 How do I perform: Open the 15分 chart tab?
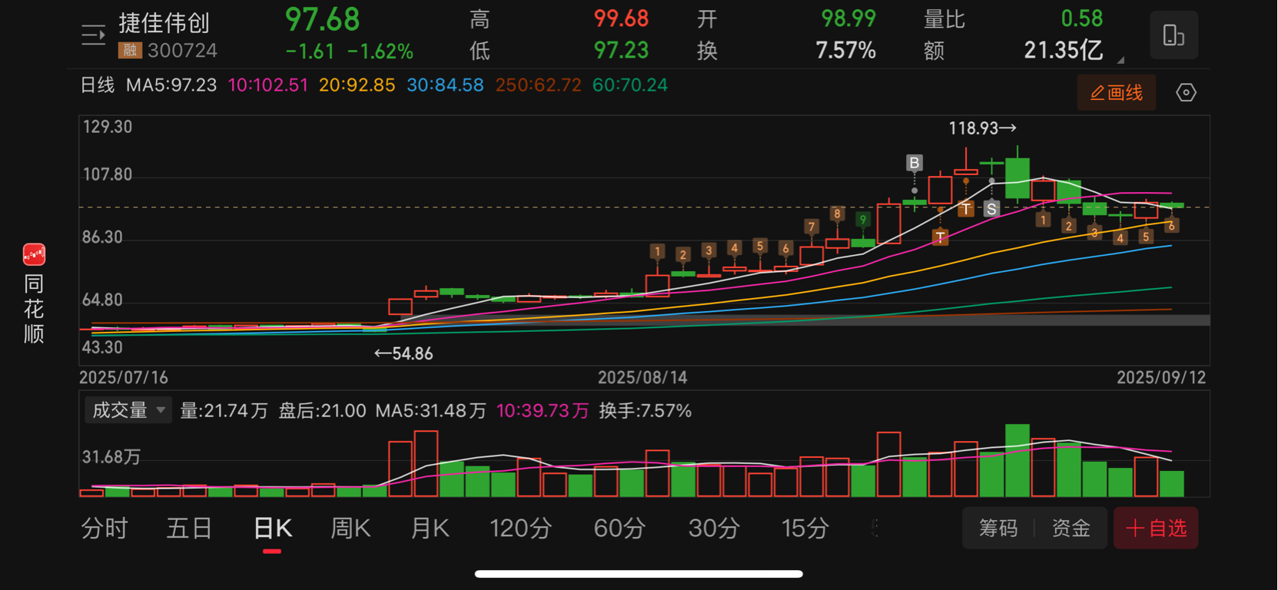click(805, 529)
